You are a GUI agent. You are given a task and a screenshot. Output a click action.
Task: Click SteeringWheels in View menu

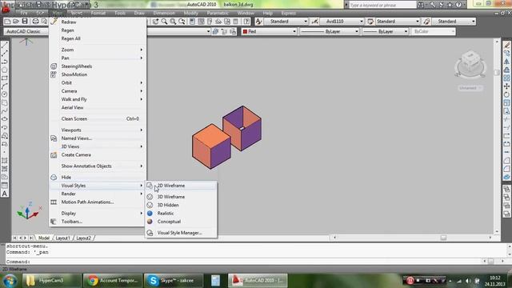coord(98,66)
